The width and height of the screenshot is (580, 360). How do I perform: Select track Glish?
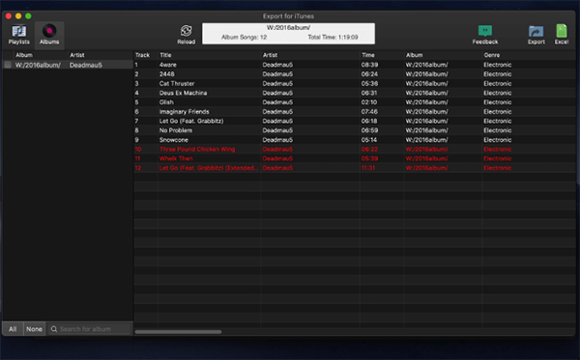coord(166,102)
